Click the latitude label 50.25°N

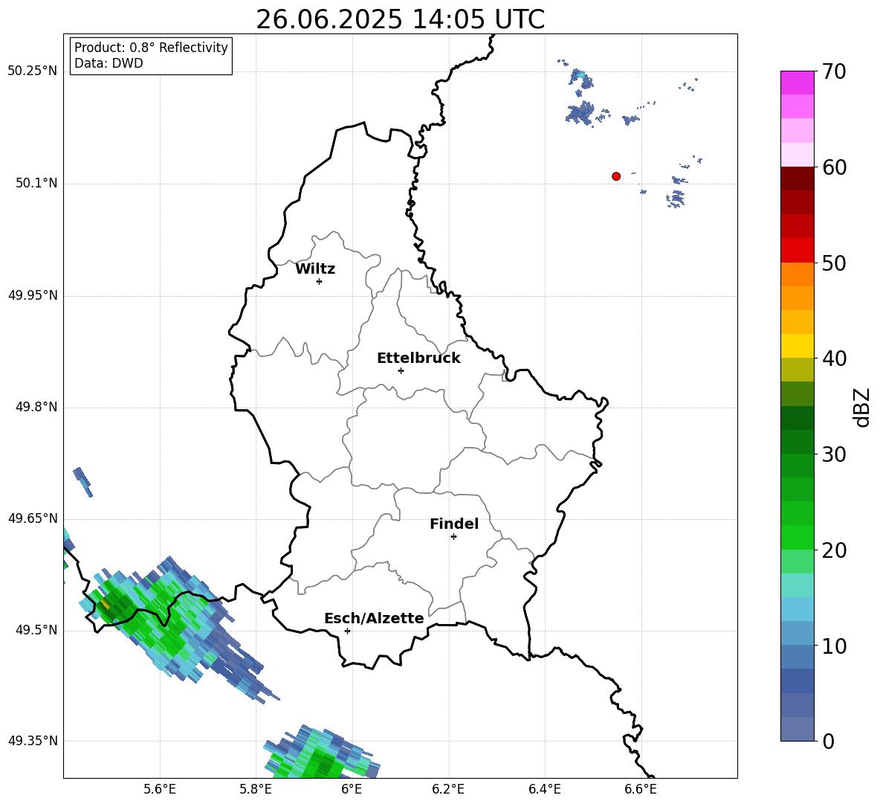(33, 71)
